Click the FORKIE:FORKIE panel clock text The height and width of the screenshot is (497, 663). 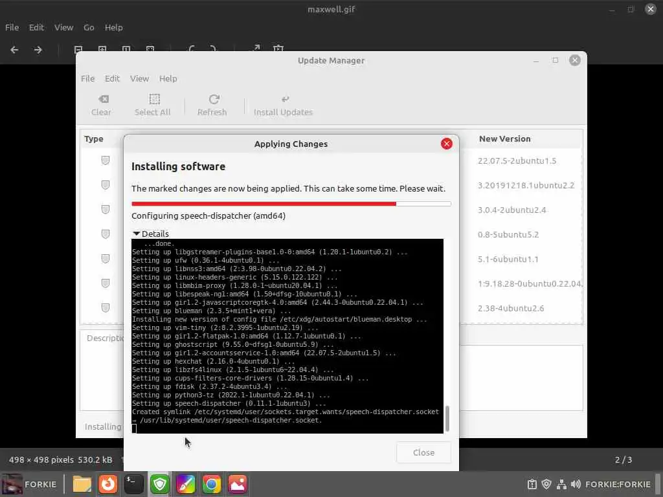618,484
